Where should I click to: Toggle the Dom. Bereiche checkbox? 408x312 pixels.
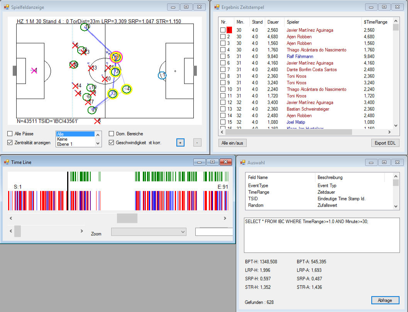click(x=112, y=134)
